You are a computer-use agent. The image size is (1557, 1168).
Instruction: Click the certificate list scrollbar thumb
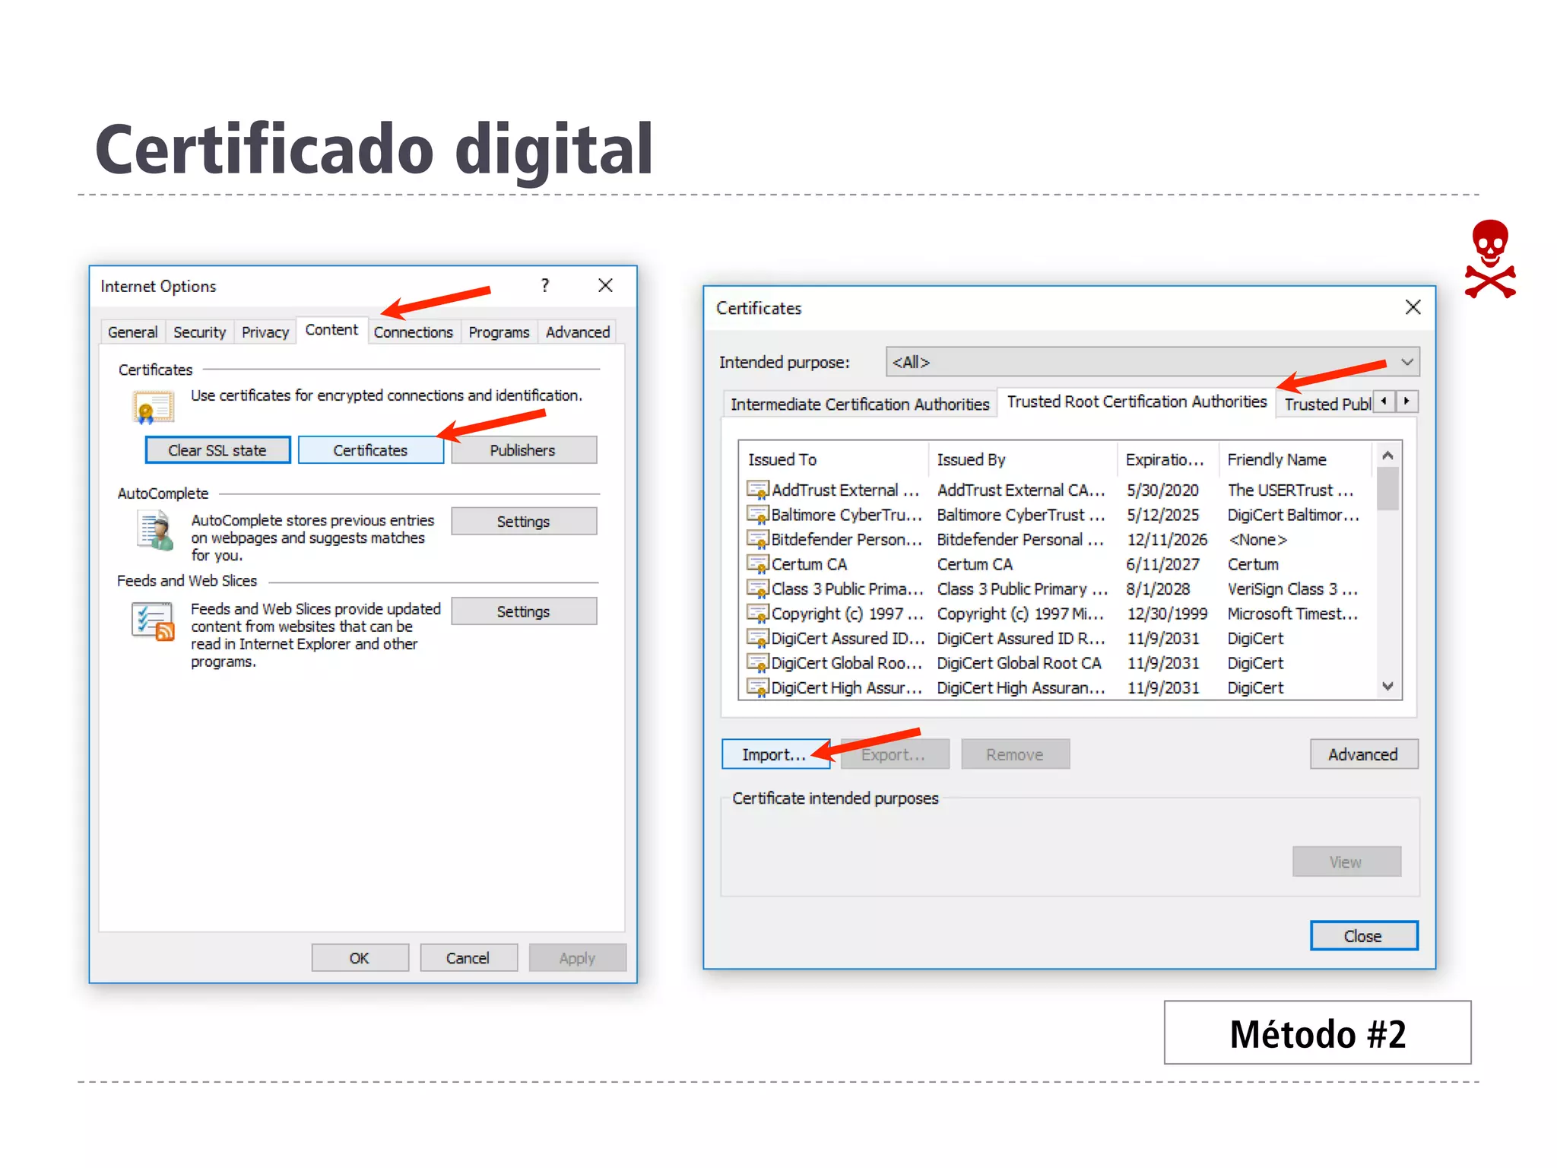1387,488
